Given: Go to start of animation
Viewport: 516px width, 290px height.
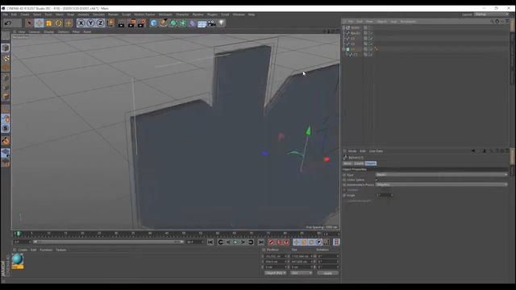Looking at the screenshot, I should tap(210, 242).
